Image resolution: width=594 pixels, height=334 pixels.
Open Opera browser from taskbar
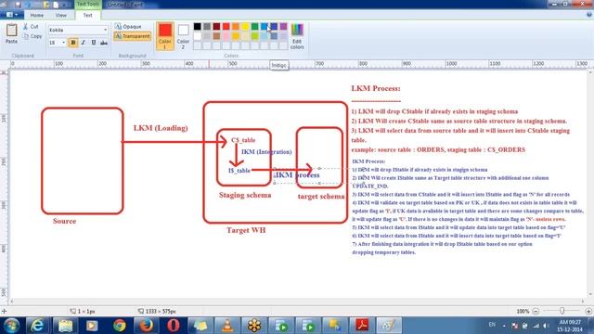pos(174,326)
